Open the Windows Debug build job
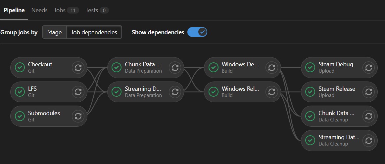The width and height of the screenshot is (385, 164). click(x=240, y=67)
